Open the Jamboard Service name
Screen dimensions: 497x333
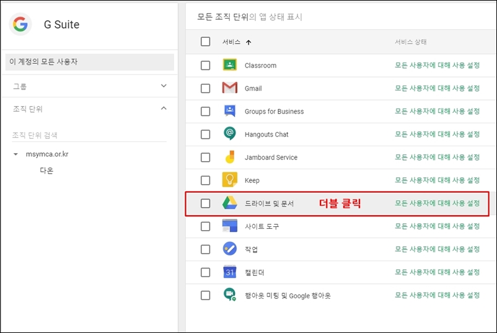[x=271, y=158]
